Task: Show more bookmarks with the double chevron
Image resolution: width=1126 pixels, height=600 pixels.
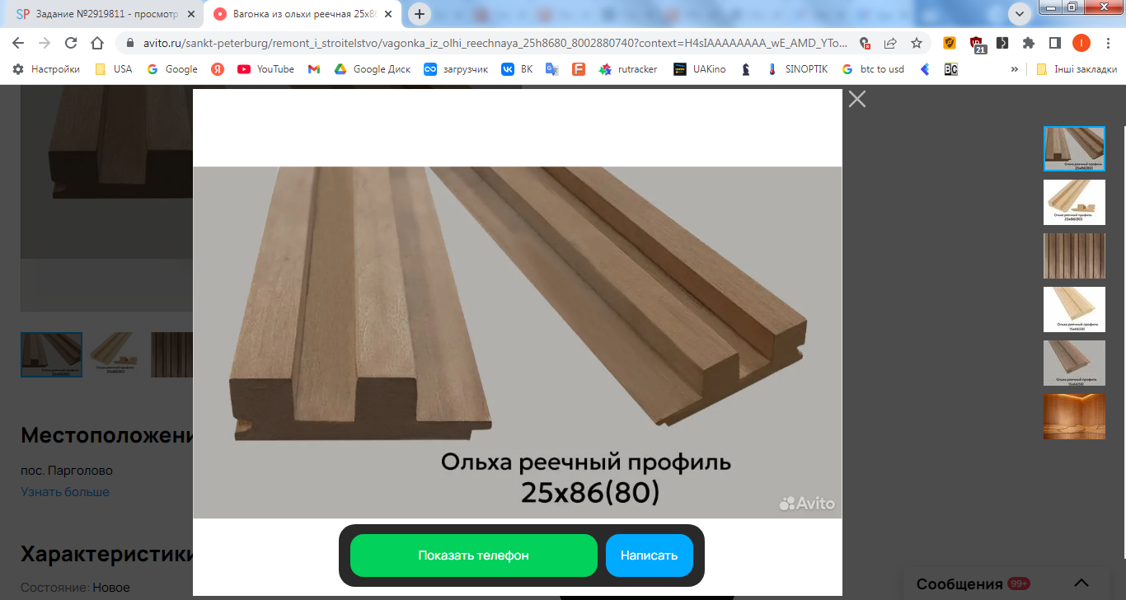Action: pos(1015,69)
